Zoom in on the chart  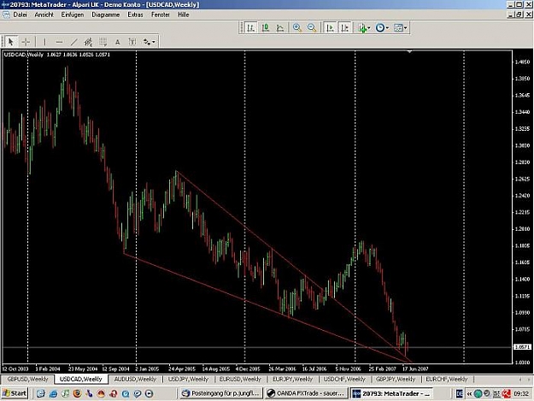tap(297, 27)
